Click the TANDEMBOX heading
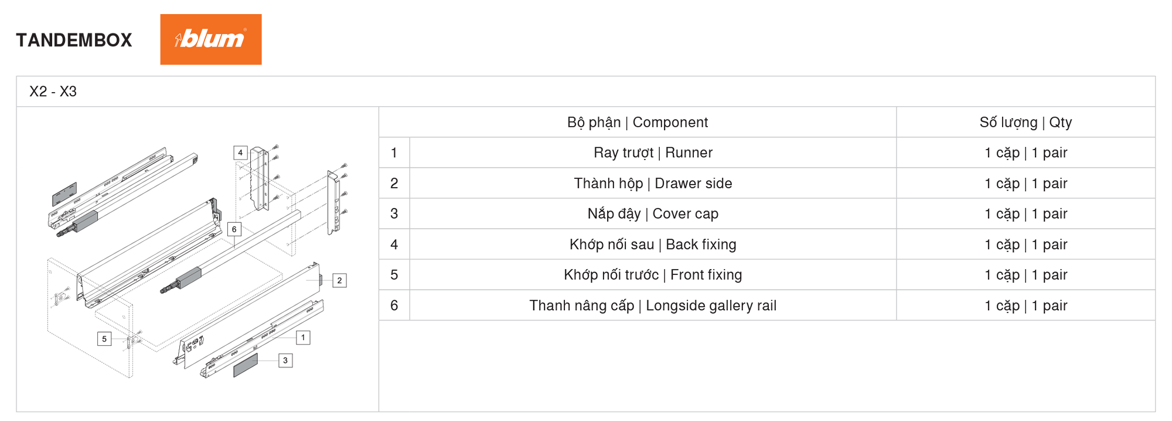 click(x=74, y=40)
